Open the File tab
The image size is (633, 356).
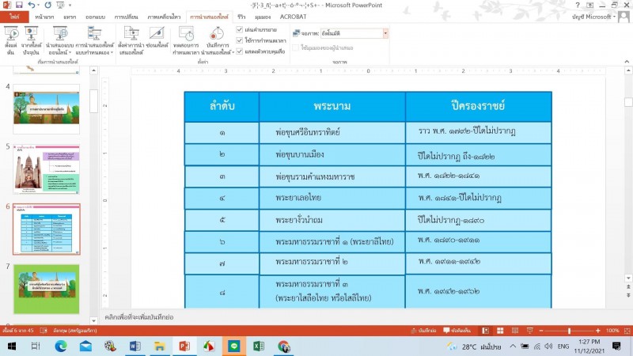[14, 16]
